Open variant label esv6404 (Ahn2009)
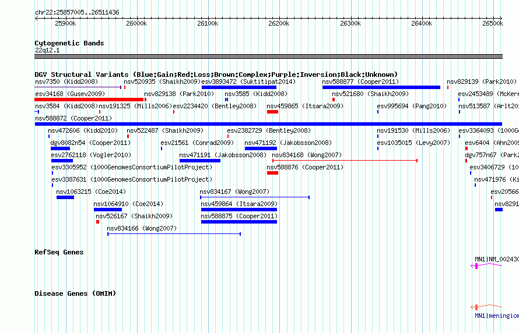 (492, 143)
